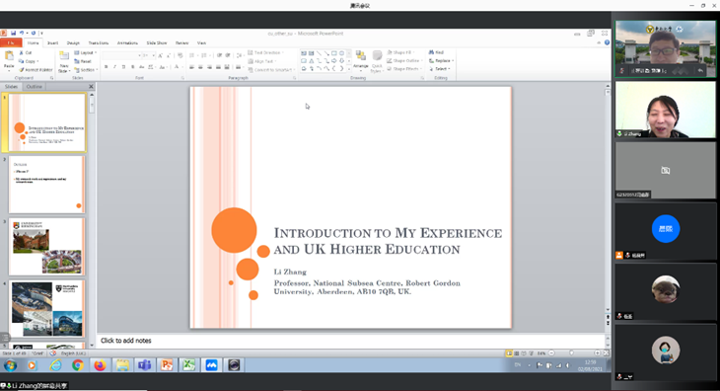Switch to the Outline pane tab
The image size is (720, 391).
(x=34, y=86)
